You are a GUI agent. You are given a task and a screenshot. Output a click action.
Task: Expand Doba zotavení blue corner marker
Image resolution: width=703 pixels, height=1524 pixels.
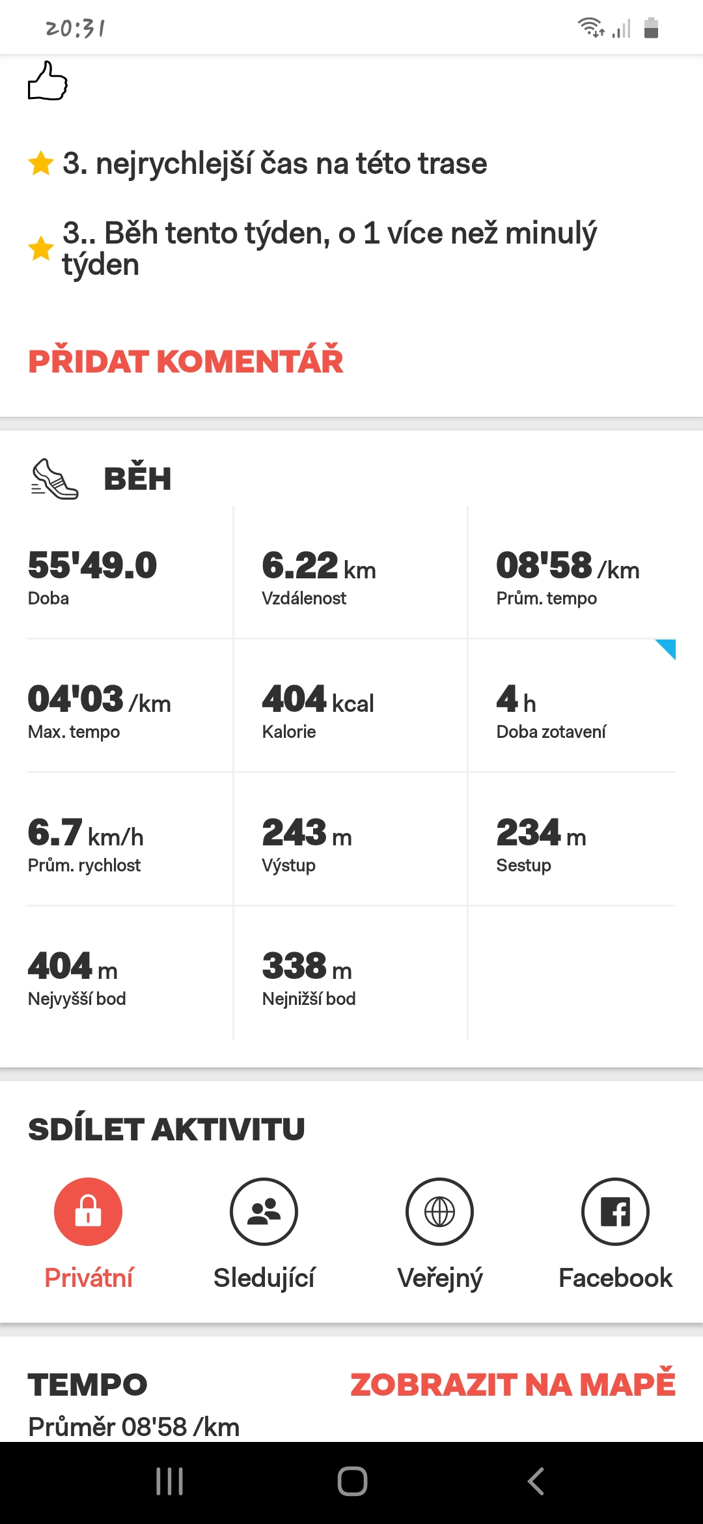pyautogui.click(x=666, y=649)
